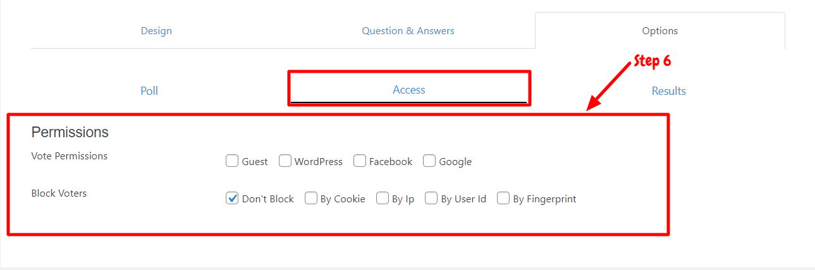Enable Google vote permission checkbox
The height and width of the screenshot is (270, 815).
pyautogui.click(x=429, y=161)
